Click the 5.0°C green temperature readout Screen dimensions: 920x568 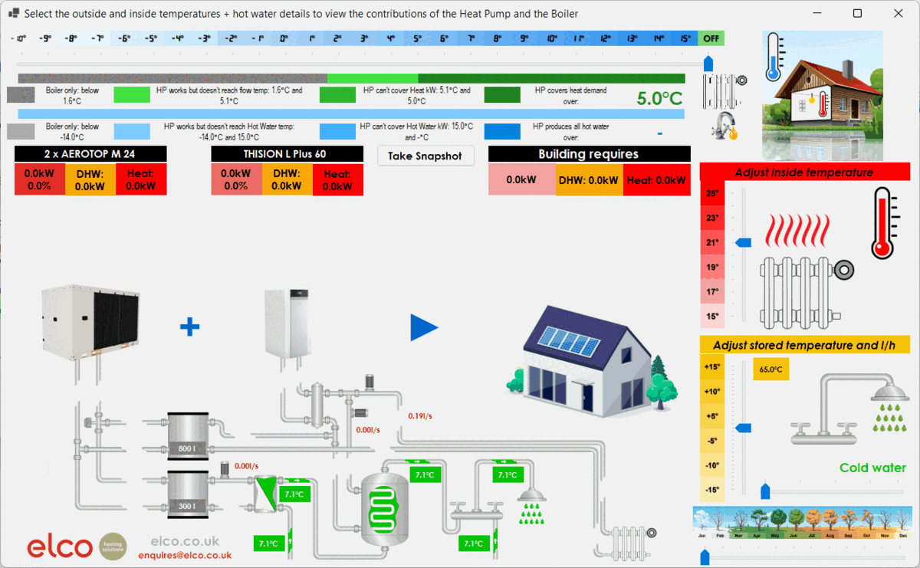(x=659, y=98)
